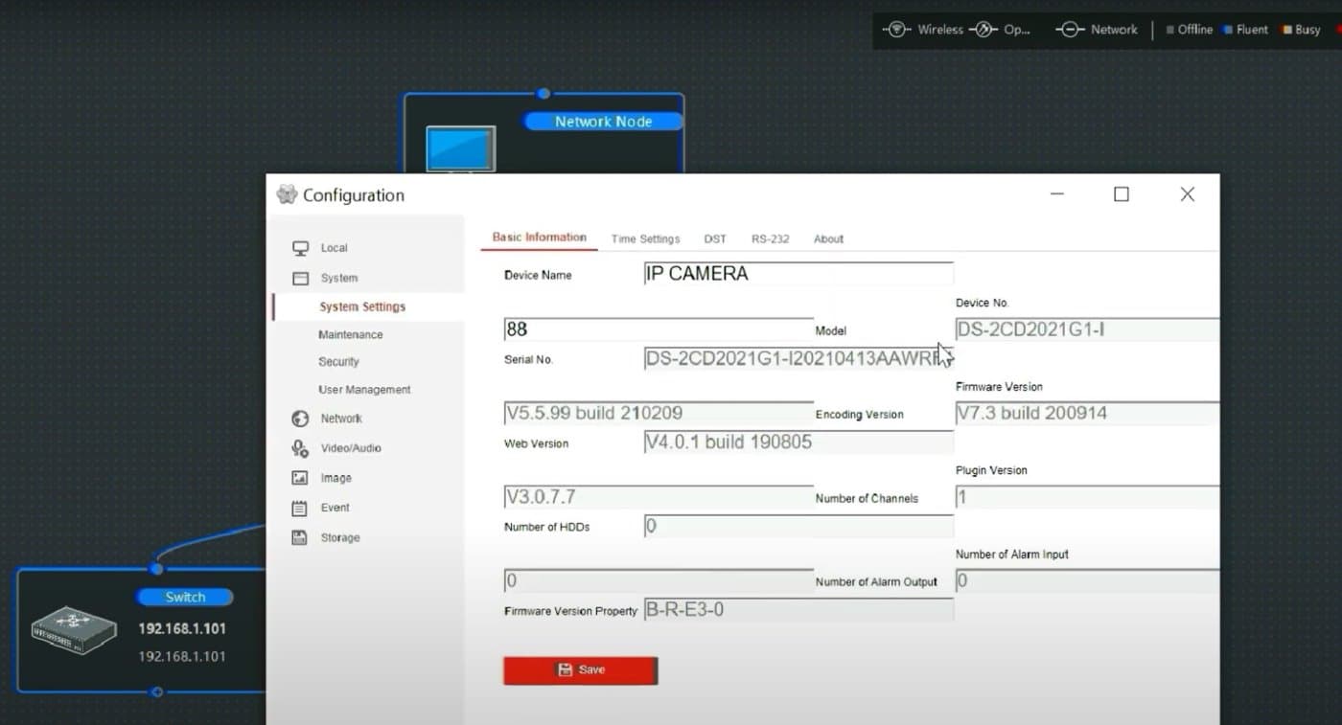Switch to the Time Settings tab
Image resolution: width=1342 pixels, height=725 pixels.
click(645, 238)
